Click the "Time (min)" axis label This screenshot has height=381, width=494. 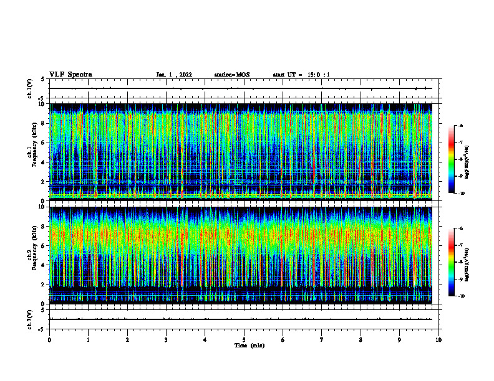pos(249,346)
